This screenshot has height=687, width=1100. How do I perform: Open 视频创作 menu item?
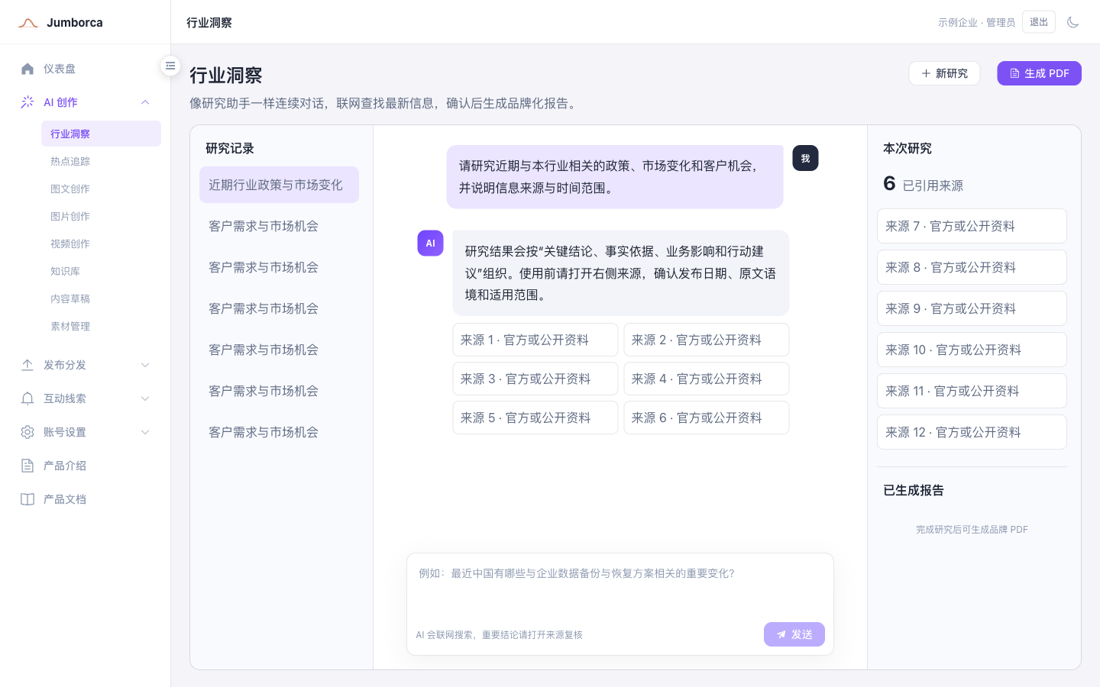pos(101,244)
